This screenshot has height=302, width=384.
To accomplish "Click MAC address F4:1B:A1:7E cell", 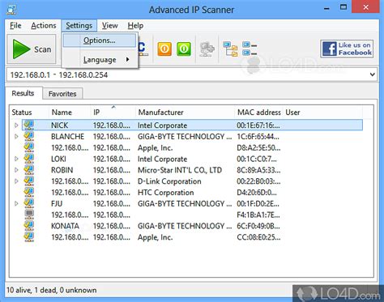I will (x=258, y=215).
